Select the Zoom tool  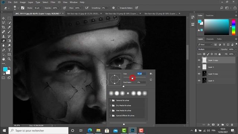click(9, 59)
